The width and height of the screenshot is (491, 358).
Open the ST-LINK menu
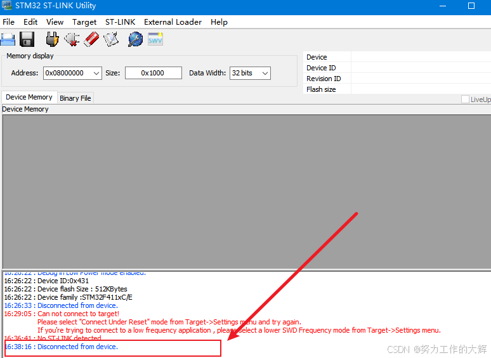click(x=121, y=22)
